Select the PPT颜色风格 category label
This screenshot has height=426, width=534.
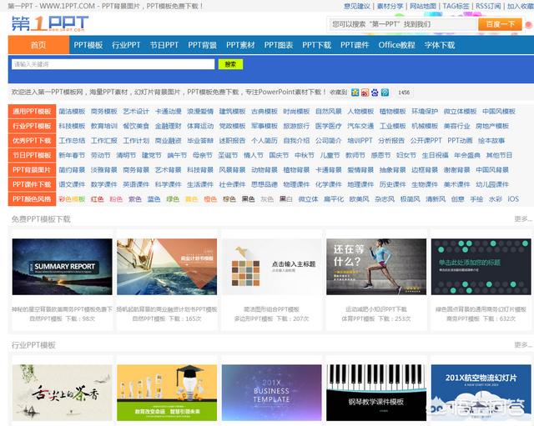32,199
